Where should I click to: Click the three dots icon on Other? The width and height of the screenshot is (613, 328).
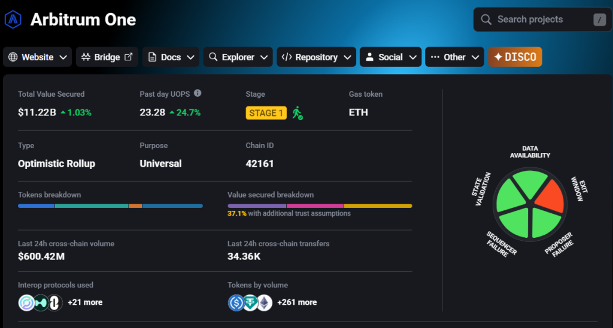point(435,57)
